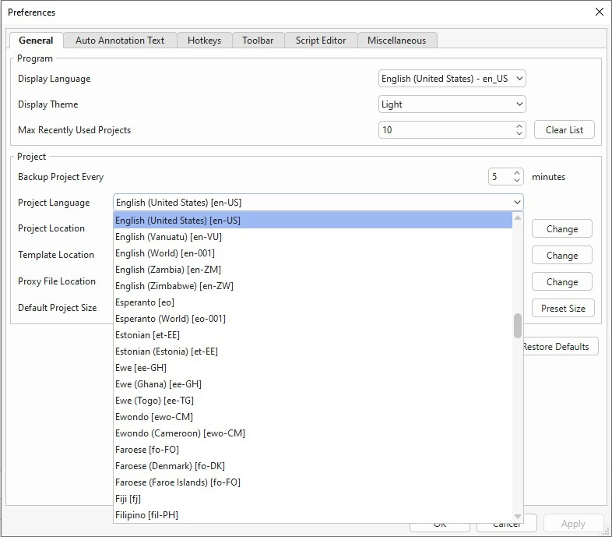Click the Restore Defaults button
This screenshot has height=537, width=612.
[x=561, y=347]
